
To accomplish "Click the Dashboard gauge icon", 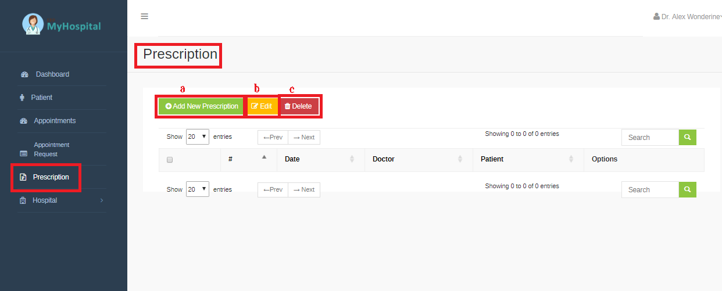I will point(24,75).
